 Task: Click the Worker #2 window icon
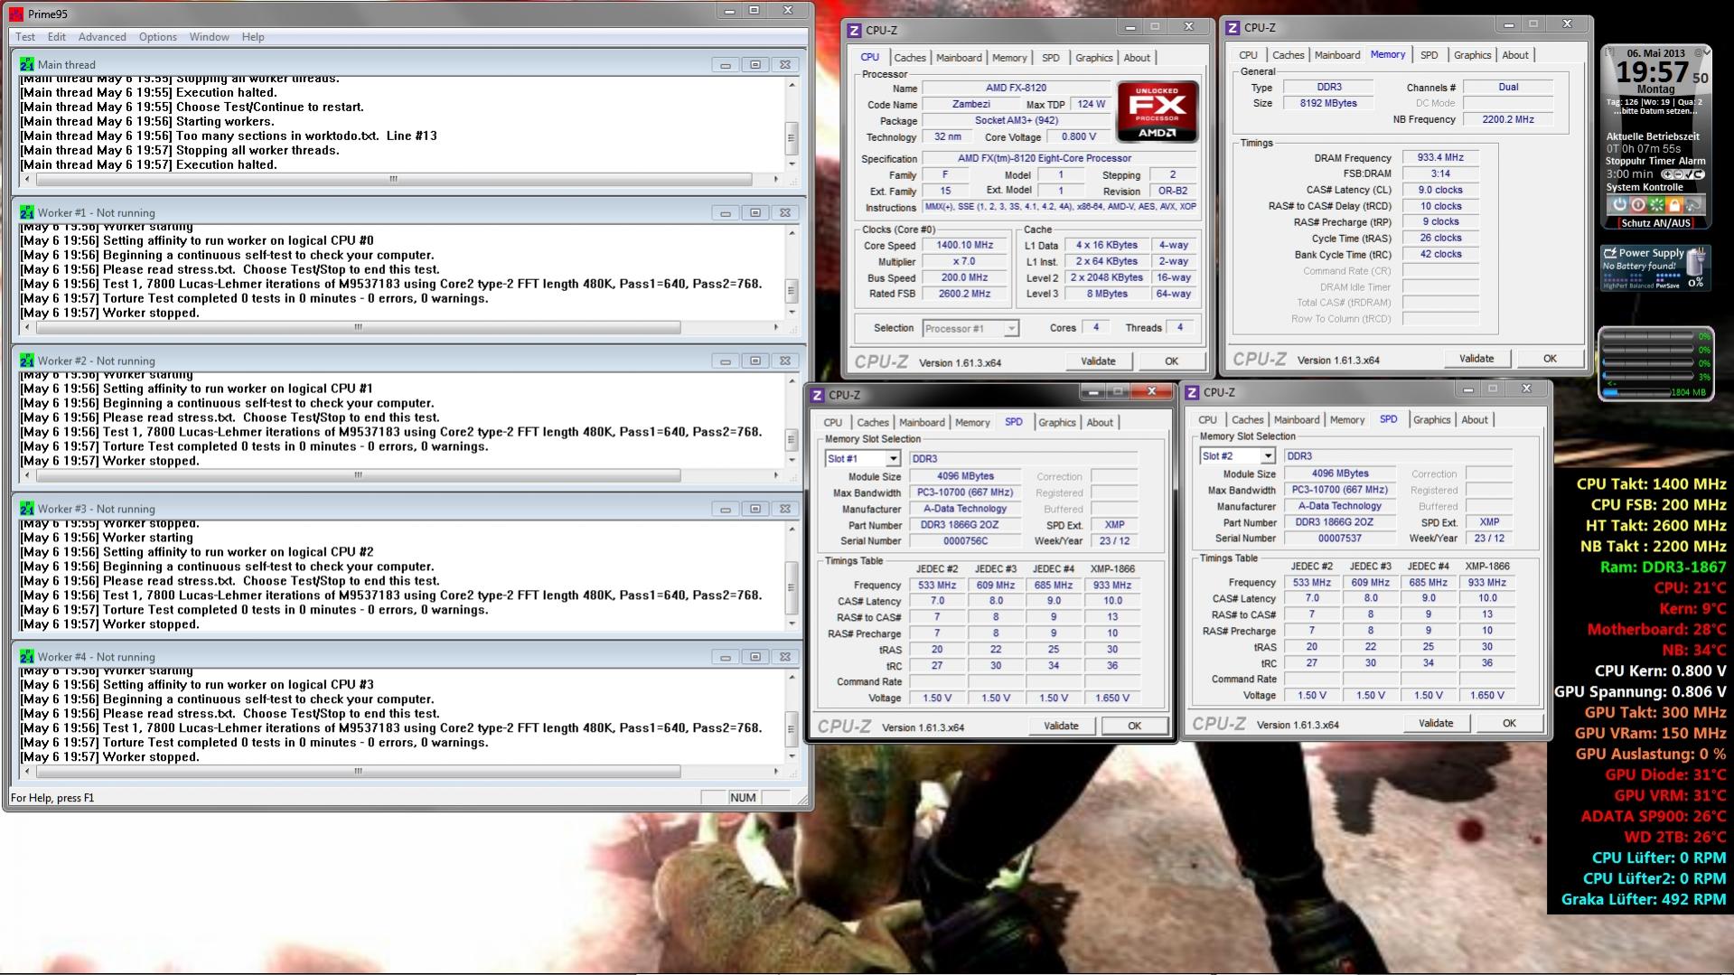click(x=27, y=361)
